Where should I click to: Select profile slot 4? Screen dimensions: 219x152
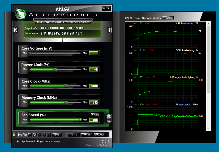click(x=44, y=135)
